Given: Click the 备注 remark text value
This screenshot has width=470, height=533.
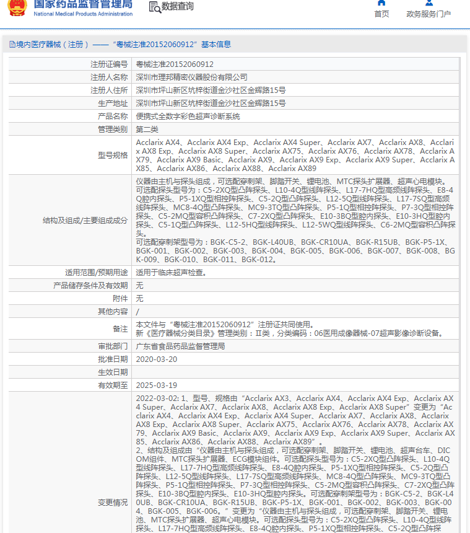Looking at the screenshot, I should tap(290, 329).
